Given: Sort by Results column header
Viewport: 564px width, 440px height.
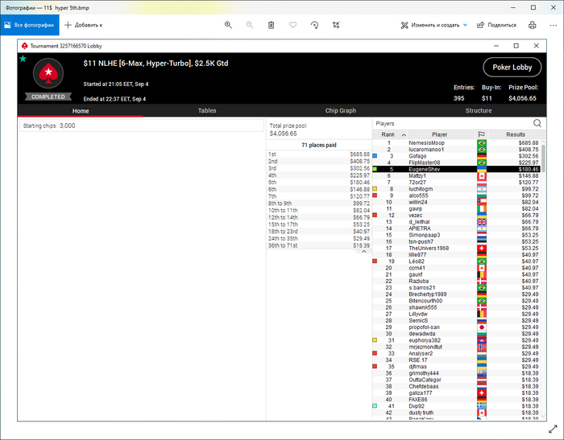Looking at the screenshot, I should pos(516,134).
